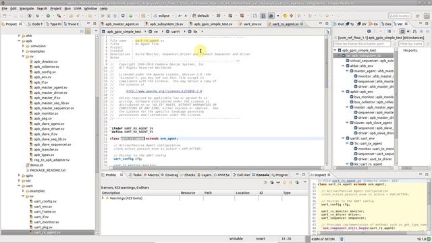Click the Resource column header
The image size is (432, 243).
coord(191,193)
